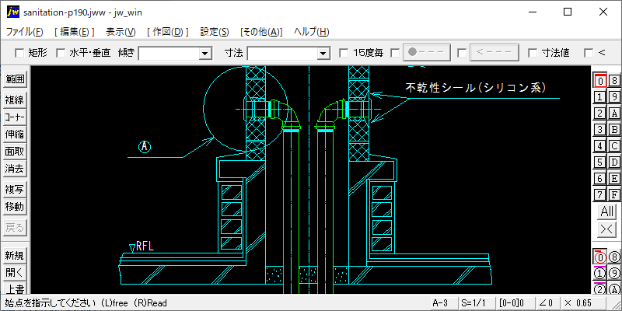Click into the 寸法 input field
This screenshot has width=622, height=311.
pyautogui.click(x=283, y=53)
